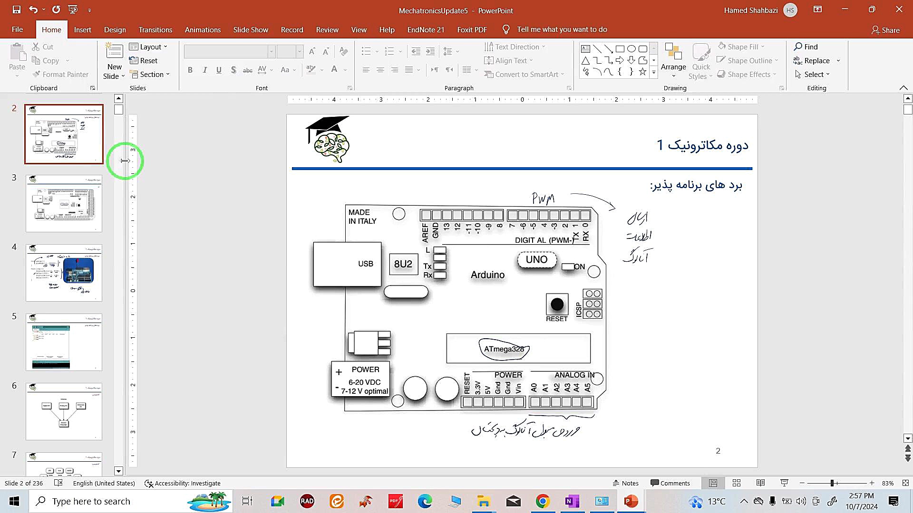Image resolution: width=913 pixels, height=513 pixels.
Task: Switch to Slide Sorter view
Action: tap(737, 483)
